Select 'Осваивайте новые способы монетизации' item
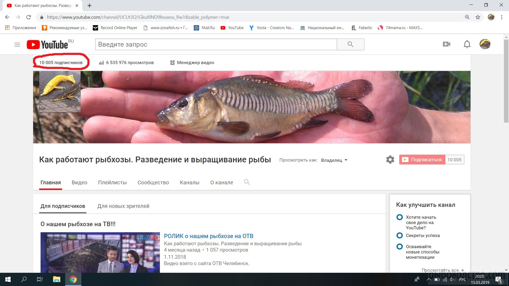509x286 pixels. (400, 247)
